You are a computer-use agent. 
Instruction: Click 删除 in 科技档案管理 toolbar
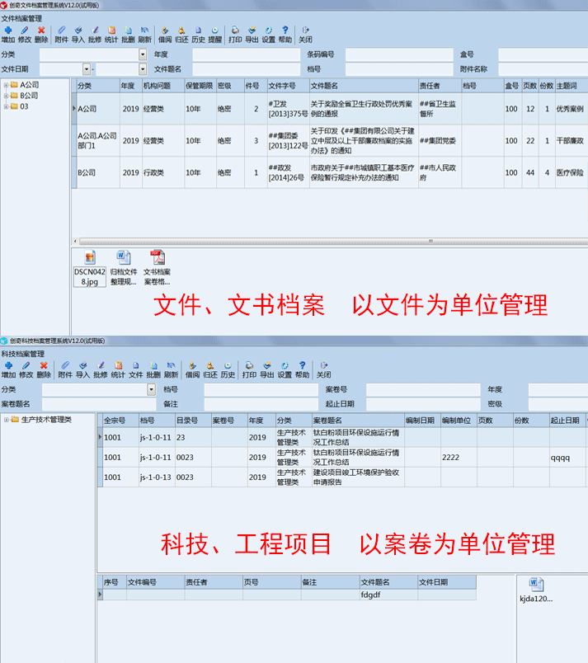coord(44,370)
